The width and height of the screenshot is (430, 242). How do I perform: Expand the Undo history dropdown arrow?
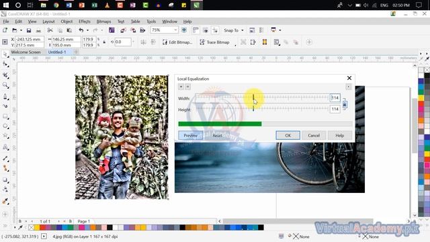[x=87, y=30]
